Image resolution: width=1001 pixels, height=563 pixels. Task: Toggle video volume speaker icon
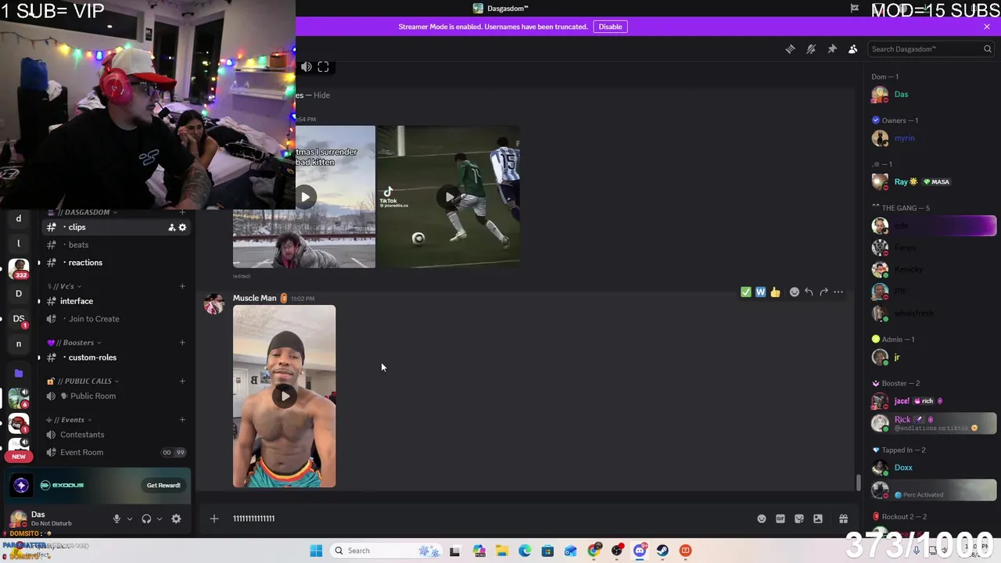coord(306,67)
